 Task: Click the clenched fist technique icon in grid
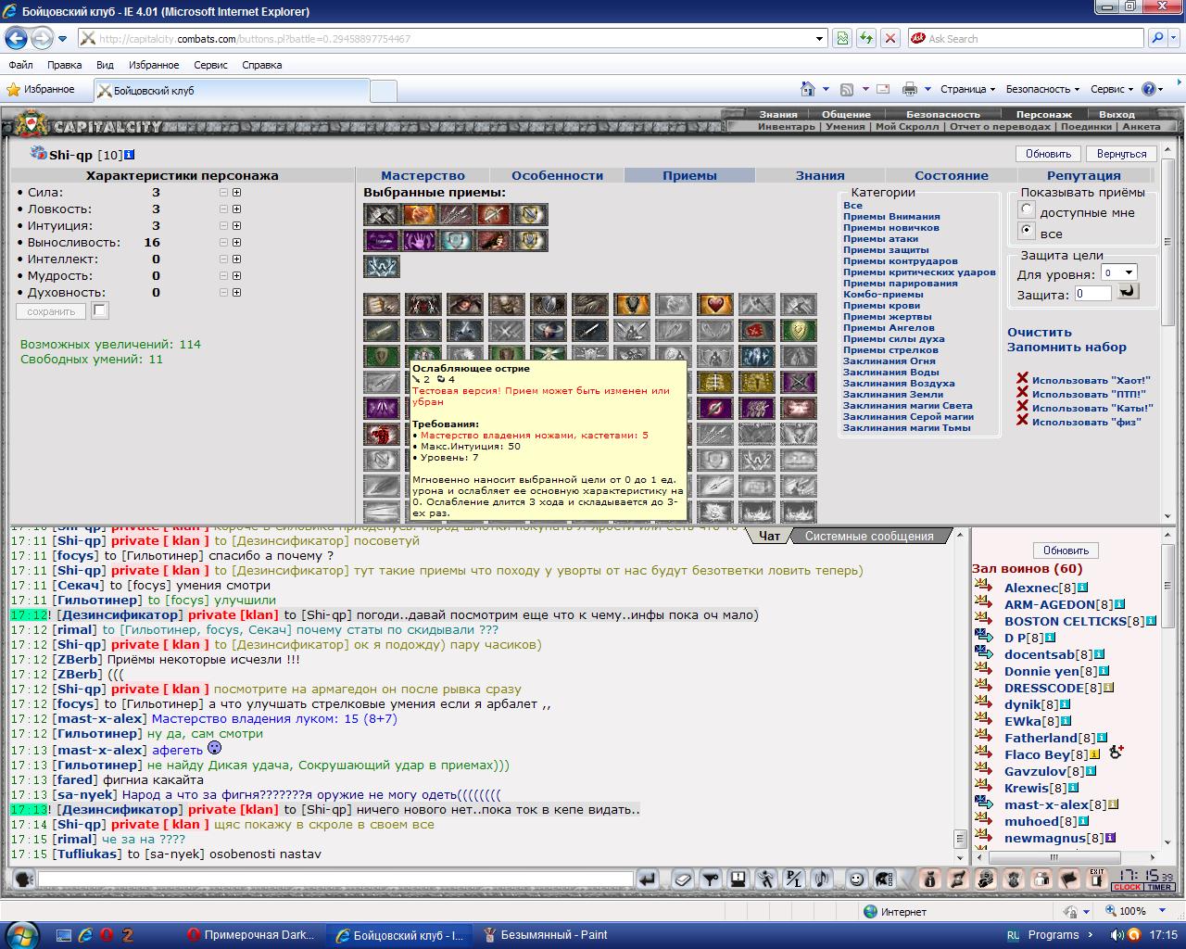point(382,304)
